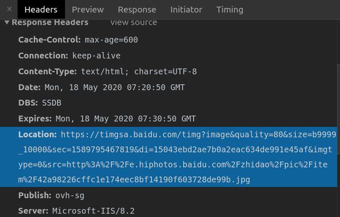The width and height of the screenshot is (340, 217).
Task: Click the Server Microsoft-IIS/8.2 header row
Action: (76, 211)
